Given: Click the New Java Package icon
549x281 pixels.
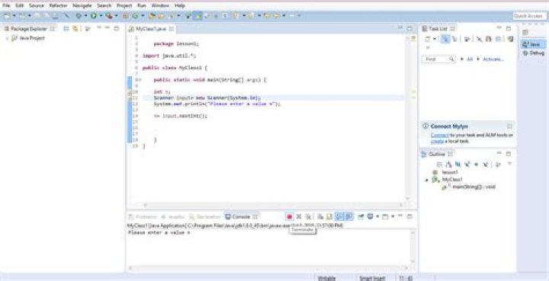Looking at the screenshot, I should coord(125,16).
